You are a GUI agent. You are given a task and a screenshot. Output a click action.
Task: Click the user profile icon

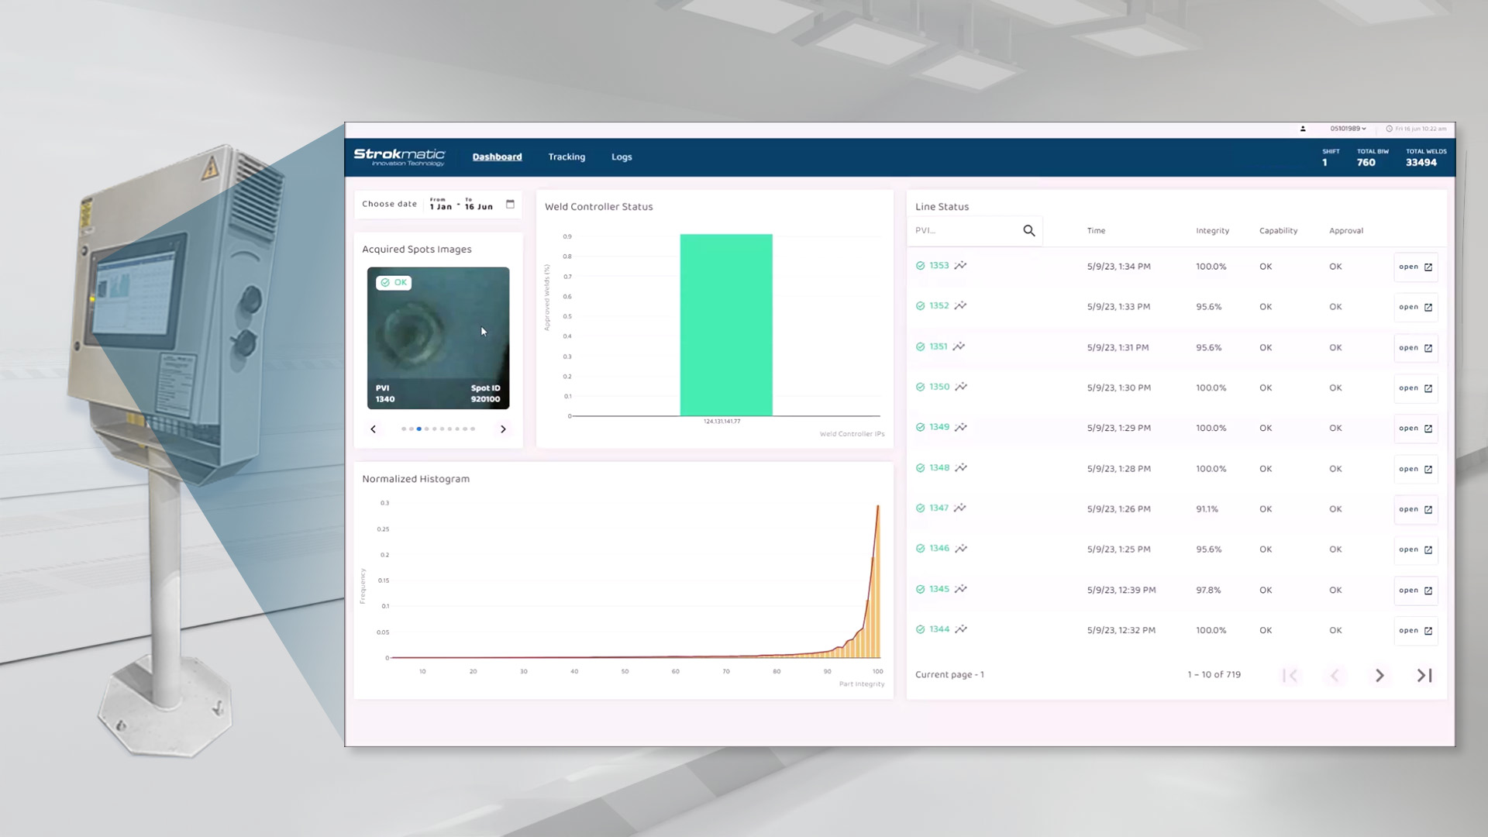pos(1303,129)
